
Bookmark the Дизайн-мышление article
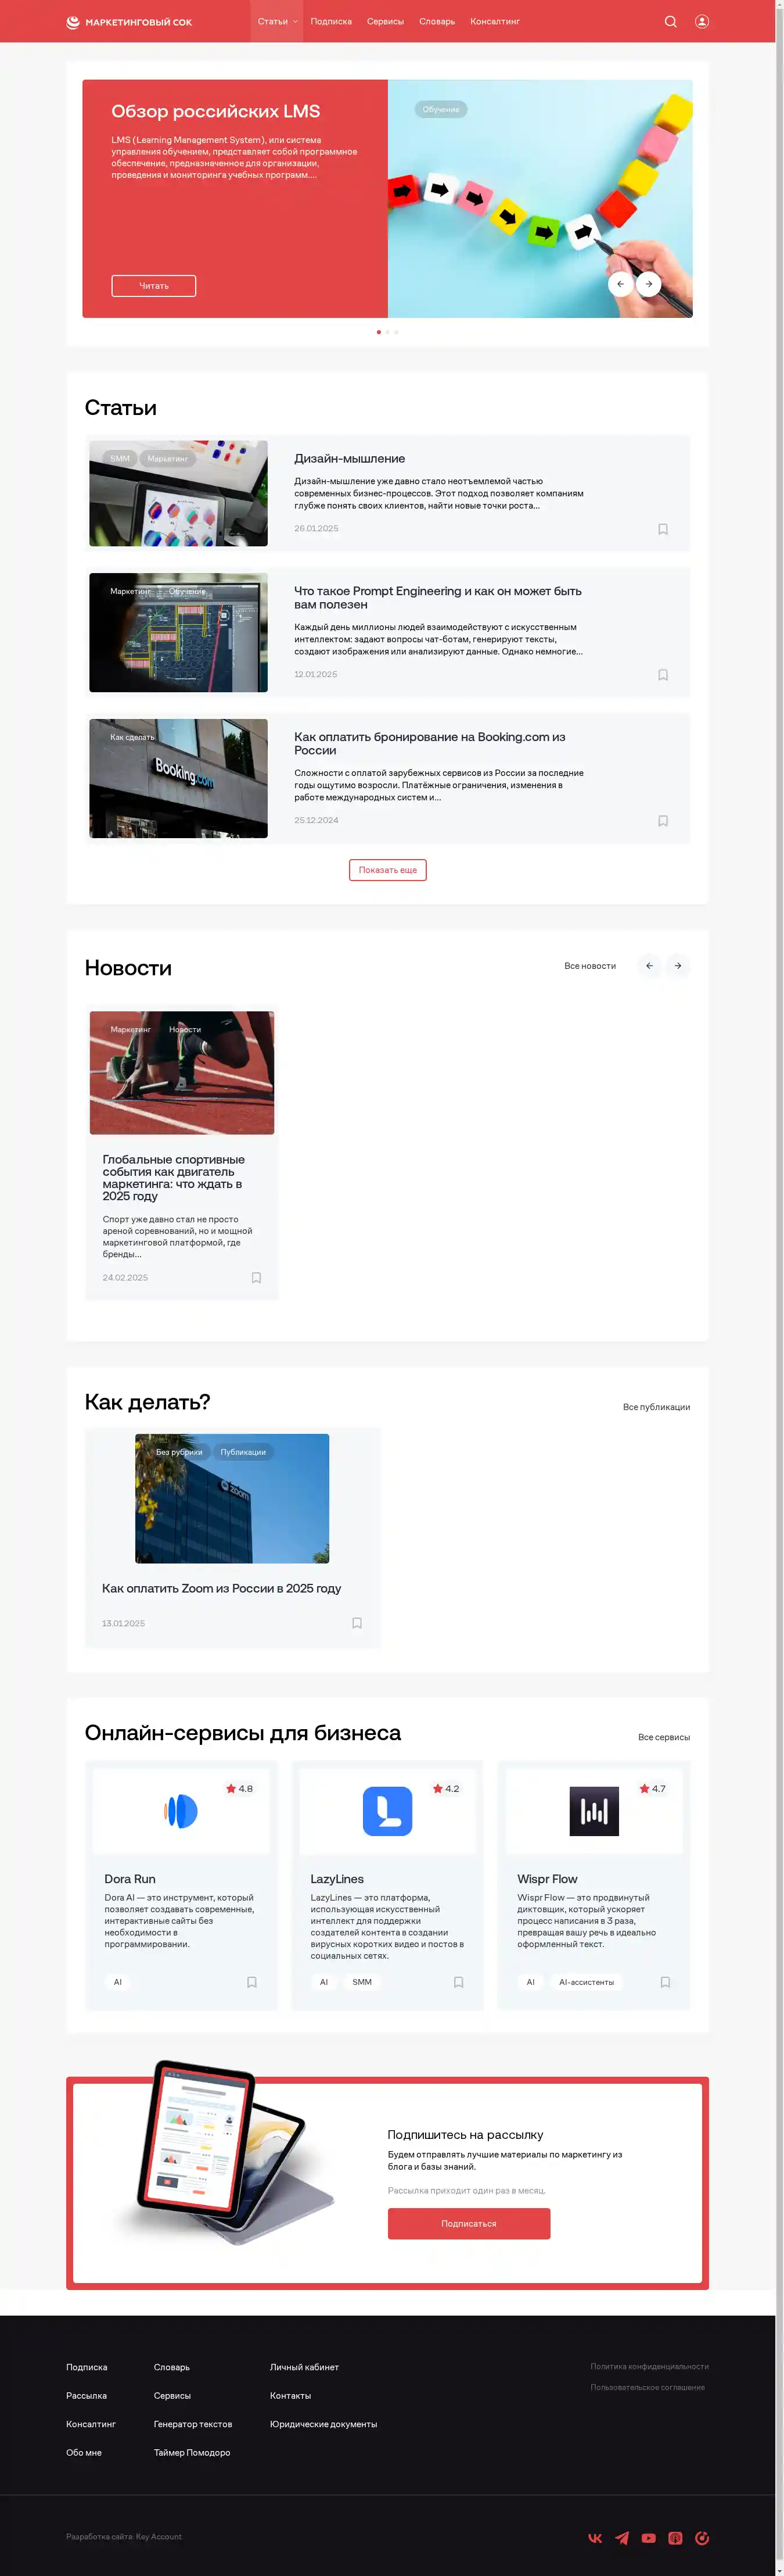(662, 529)
